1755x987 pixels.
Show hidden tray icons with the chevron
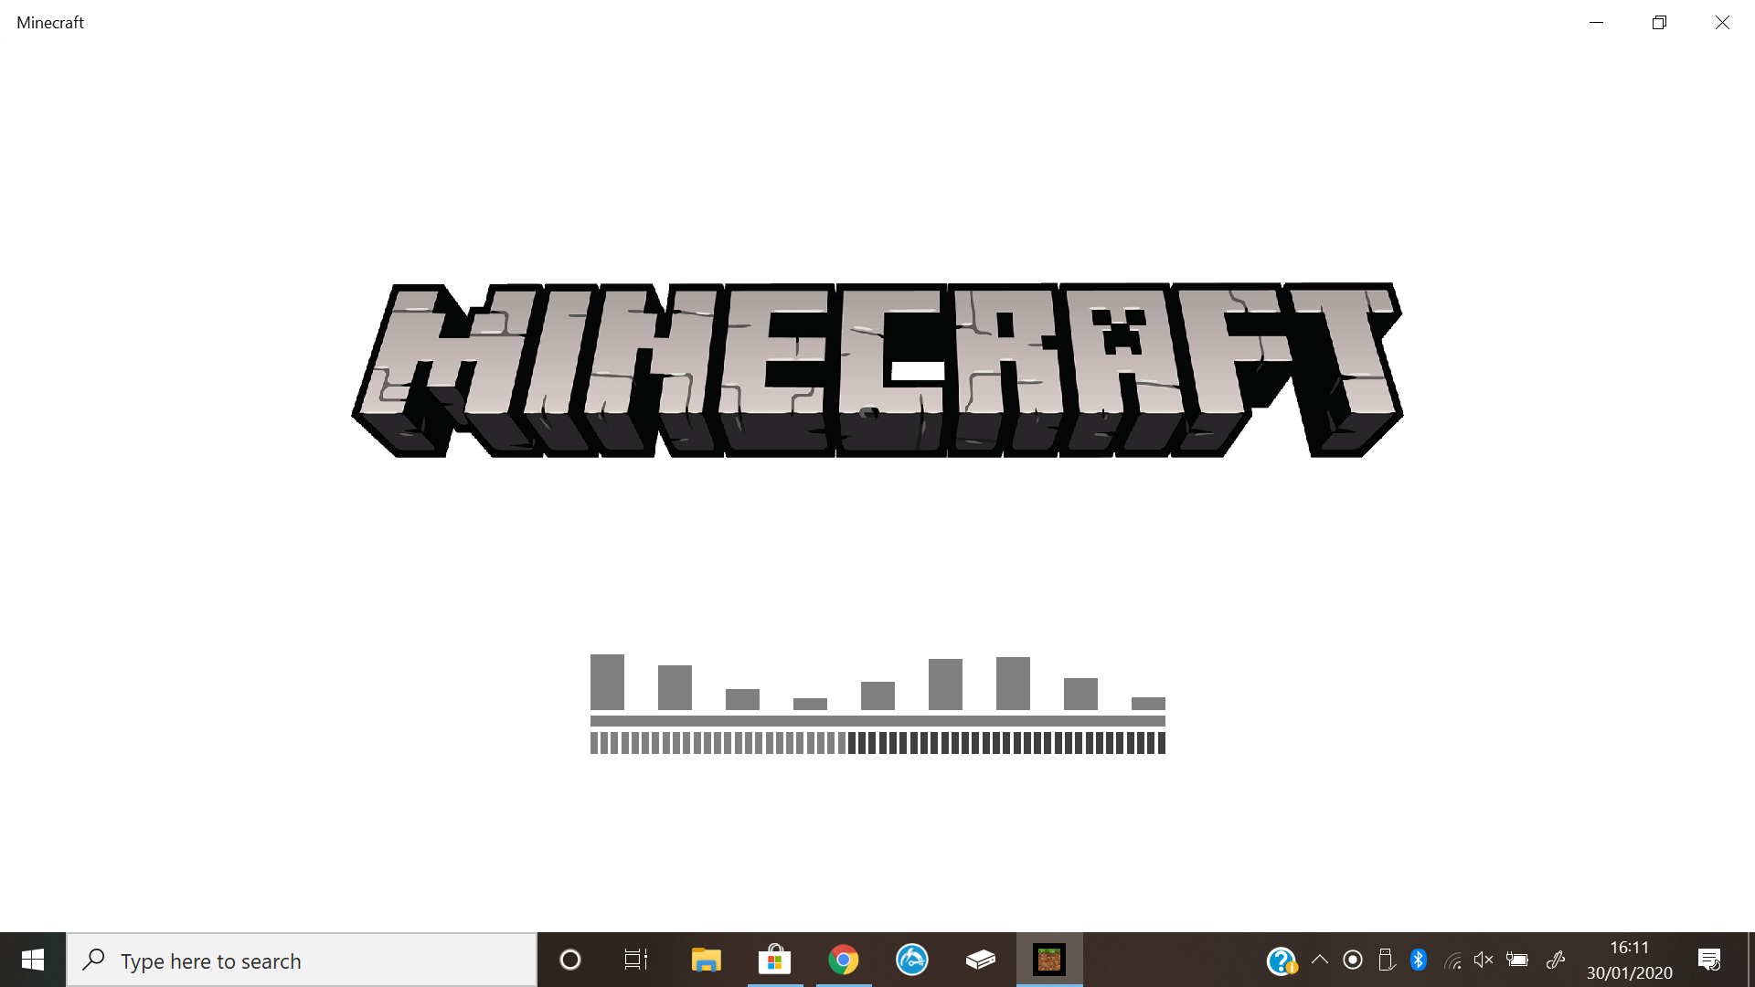coord(1319,960)
